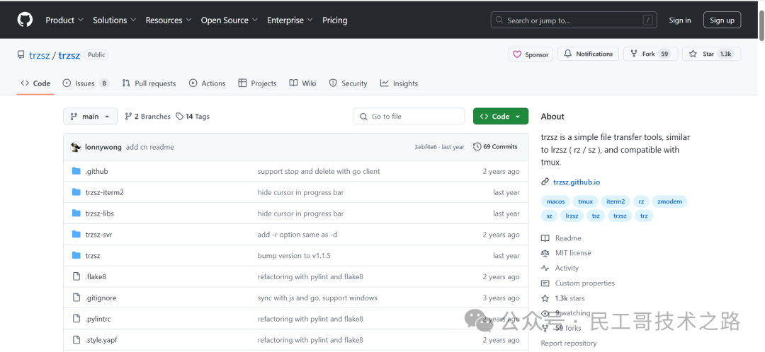Select the tmux topic tag
This screenshot has height=352, width=765.
point(586,201)
